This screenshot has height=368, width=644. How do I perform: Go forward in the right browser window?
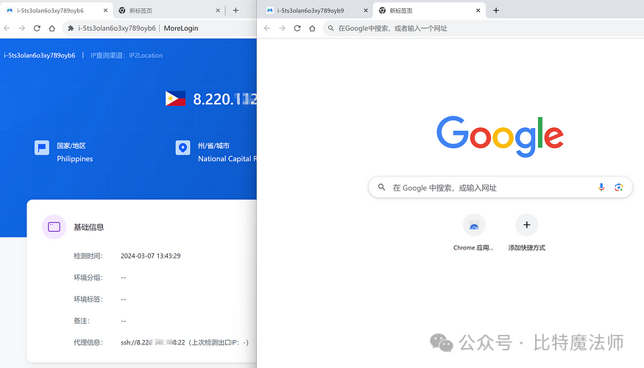point(282,28)
